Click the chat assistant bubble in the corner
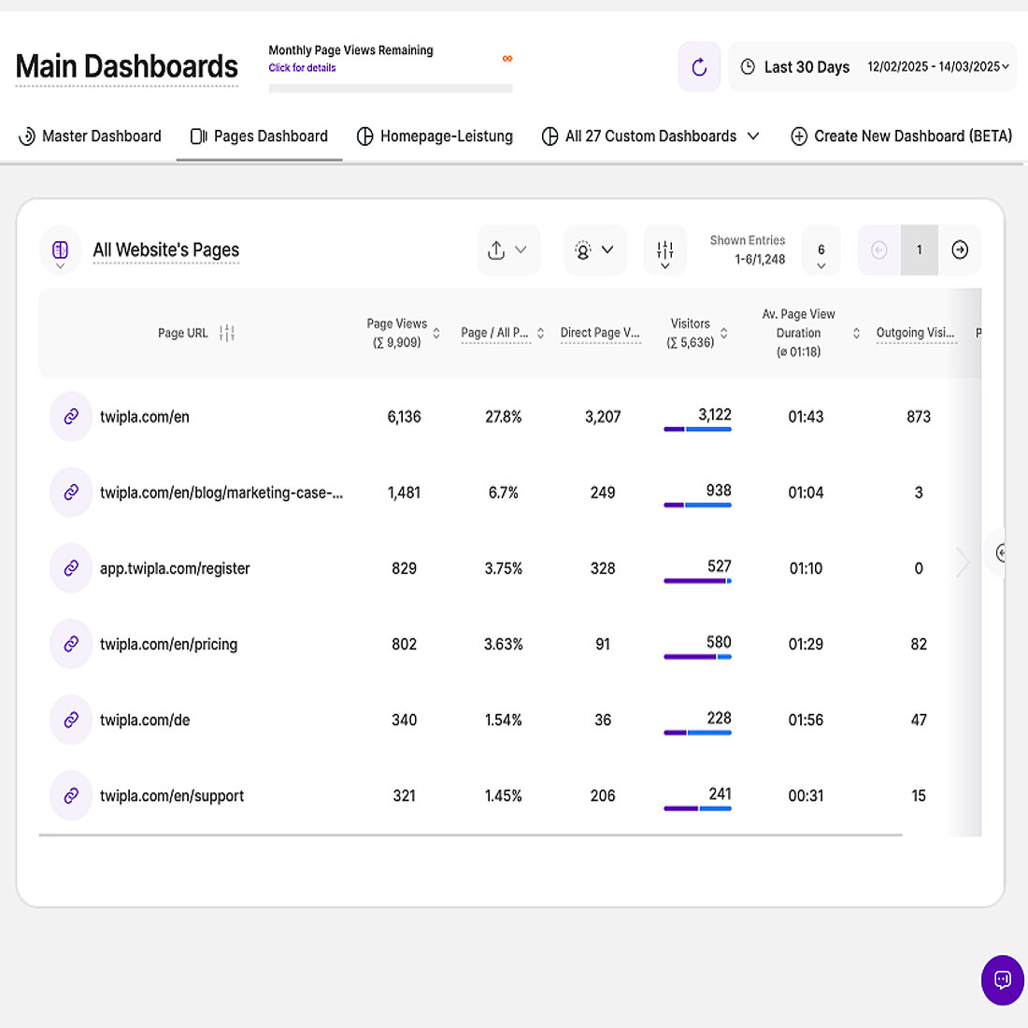 [1002, 979]
